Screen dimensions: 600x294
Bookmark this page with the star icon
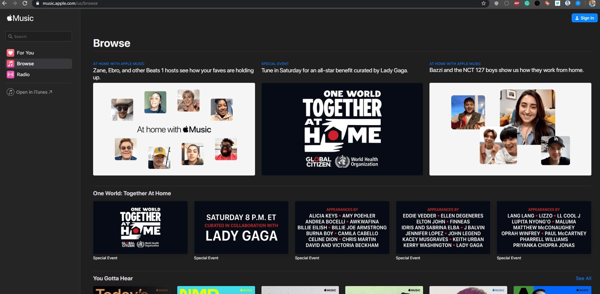(484, 3)
